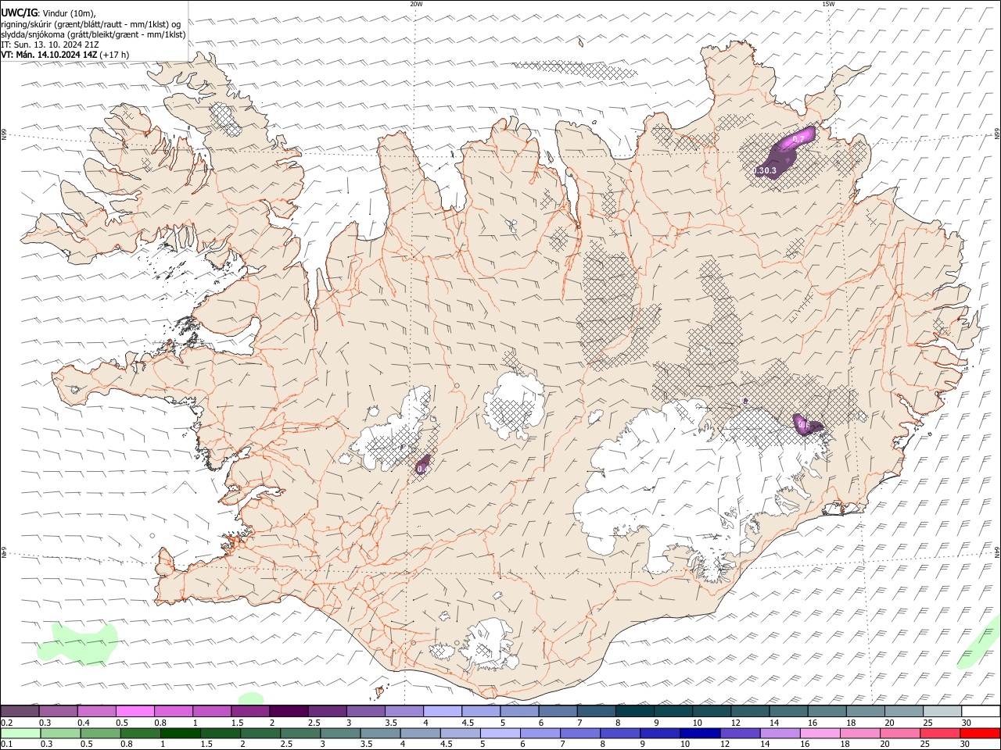Click the 'slydda/snjókoma' legend description line

(x=93, y=34)
